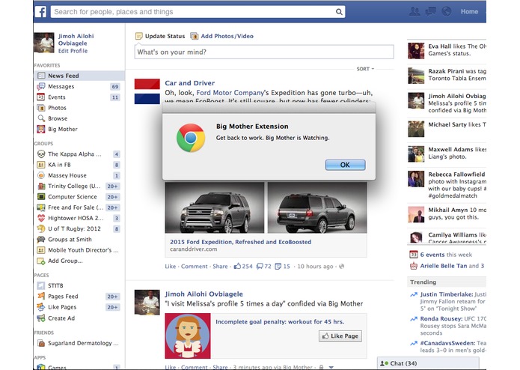Open U of T Rugby: 2012 group
Viewport: 520px width, 370px height.
click(x=74, y=228)
